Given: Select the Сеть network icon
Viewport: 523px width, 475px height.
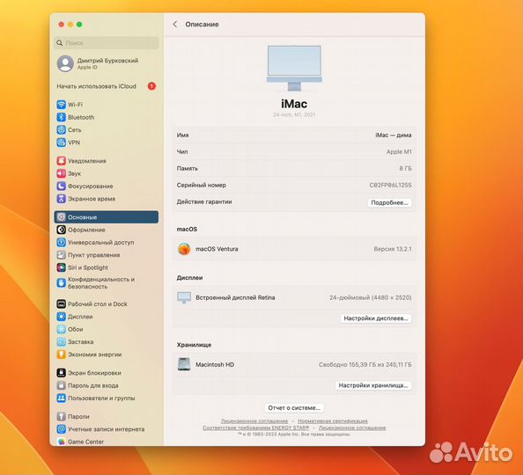Looking at the screenshot, I should pos(61,130).
